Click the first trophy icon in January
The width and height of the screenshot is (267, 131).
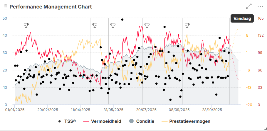click(26, 25)
